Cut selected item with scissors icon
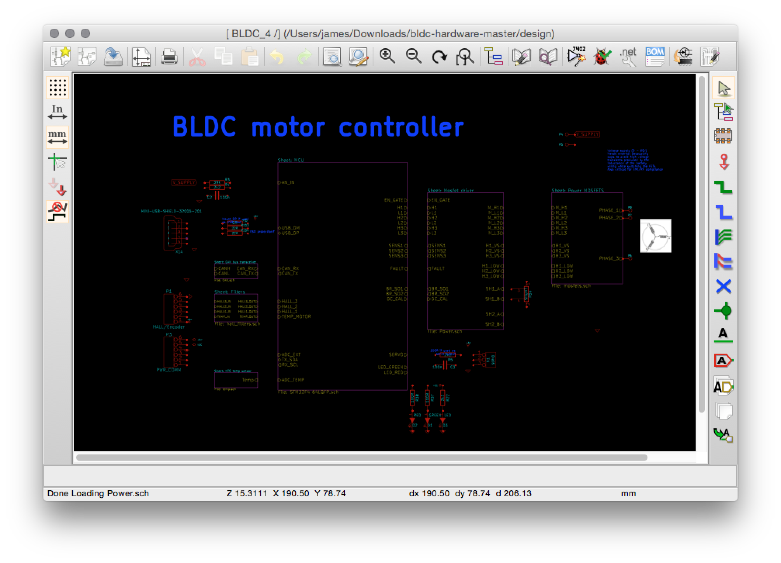781x563 pixels. coord(197,57)
